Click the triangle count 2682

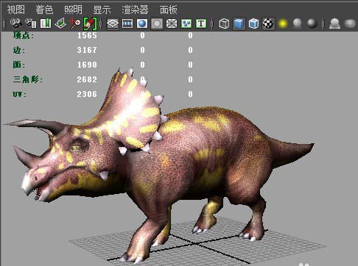tap(87, 79)
